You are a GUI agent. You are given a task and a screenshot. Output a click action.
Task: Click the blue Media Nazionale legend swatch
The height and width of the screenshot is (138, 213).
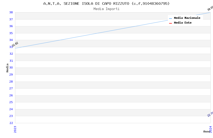point(170,18)
